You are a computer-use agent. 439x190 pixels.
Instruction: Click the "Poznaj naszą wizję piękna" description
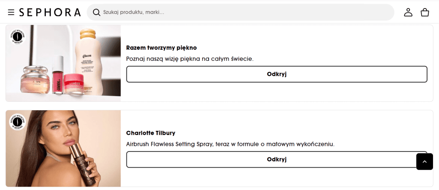coord(190,59)
